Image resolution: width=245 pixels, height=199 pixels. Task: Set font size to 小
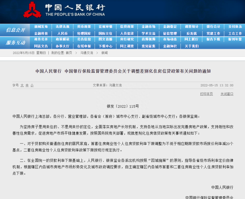coord(32,85)
